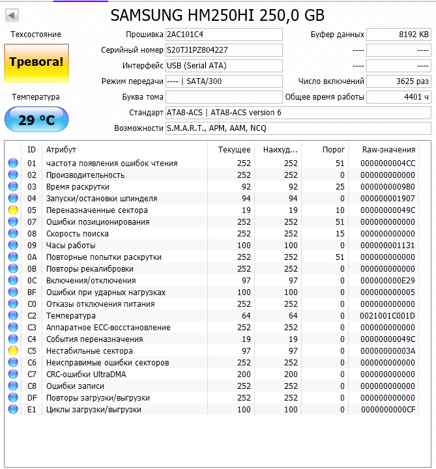The height and width of the screenshot is (469, 436).
Task: Click status dot for C2 Температура row
Action: [x=13, y=315]
